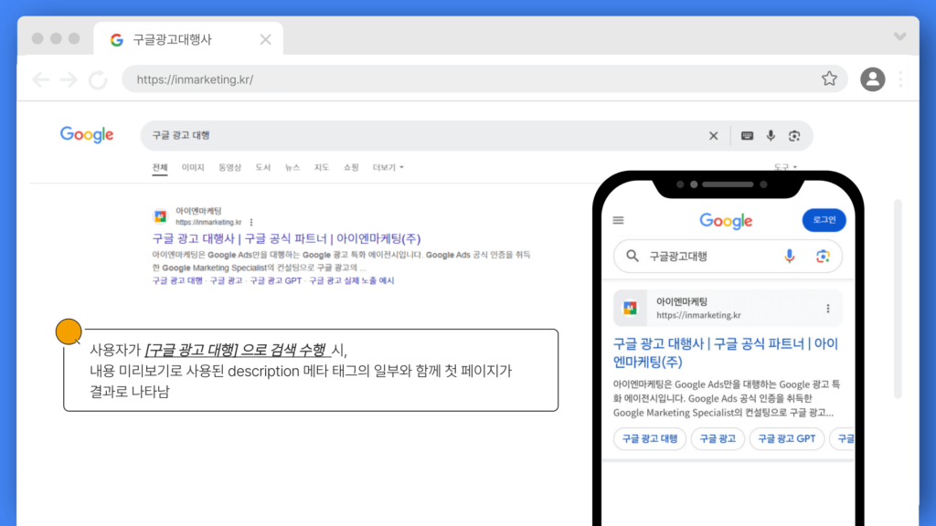This screenshot has height=526, width=936.
Task: Click the browser forward arrow
Action: tap(69, 79)
